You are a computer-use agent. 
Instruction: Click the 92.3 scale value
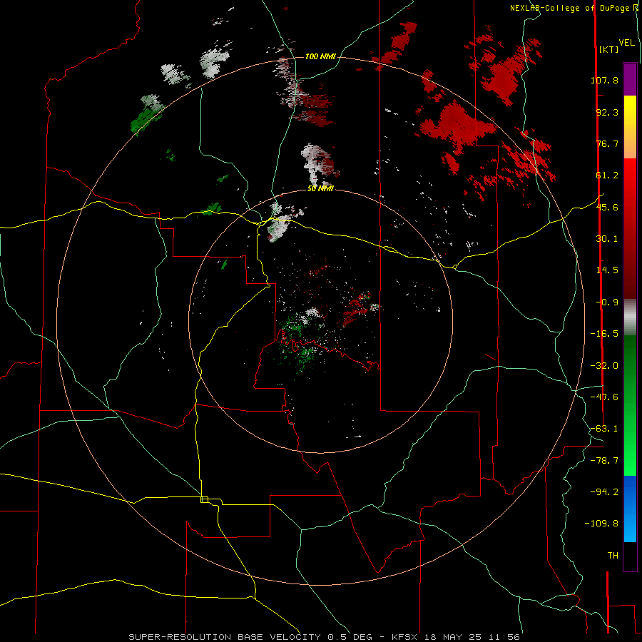[x=607, y=112]
